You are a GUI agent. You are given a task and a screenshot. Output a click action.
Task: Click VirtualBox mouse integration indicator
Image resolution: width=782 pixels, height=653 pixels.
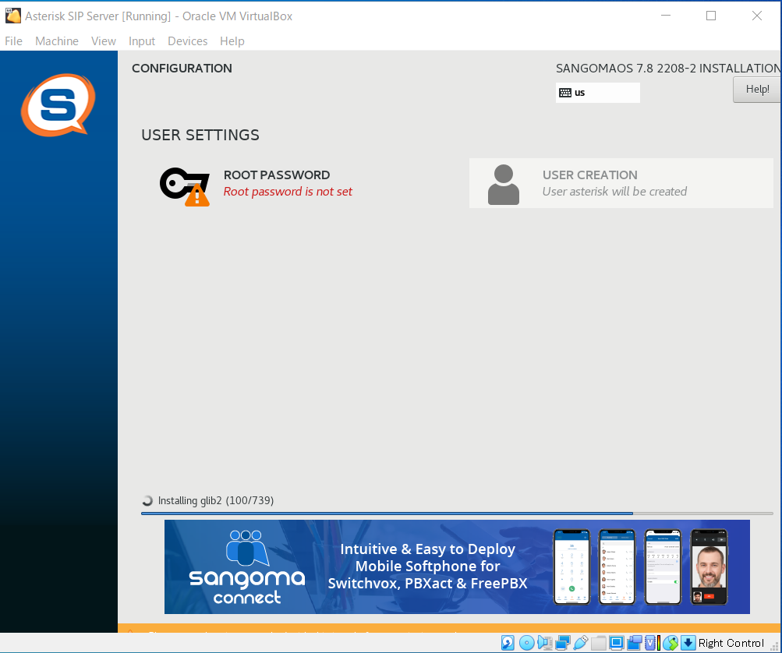pyautogui.click(x=671, y=643)
